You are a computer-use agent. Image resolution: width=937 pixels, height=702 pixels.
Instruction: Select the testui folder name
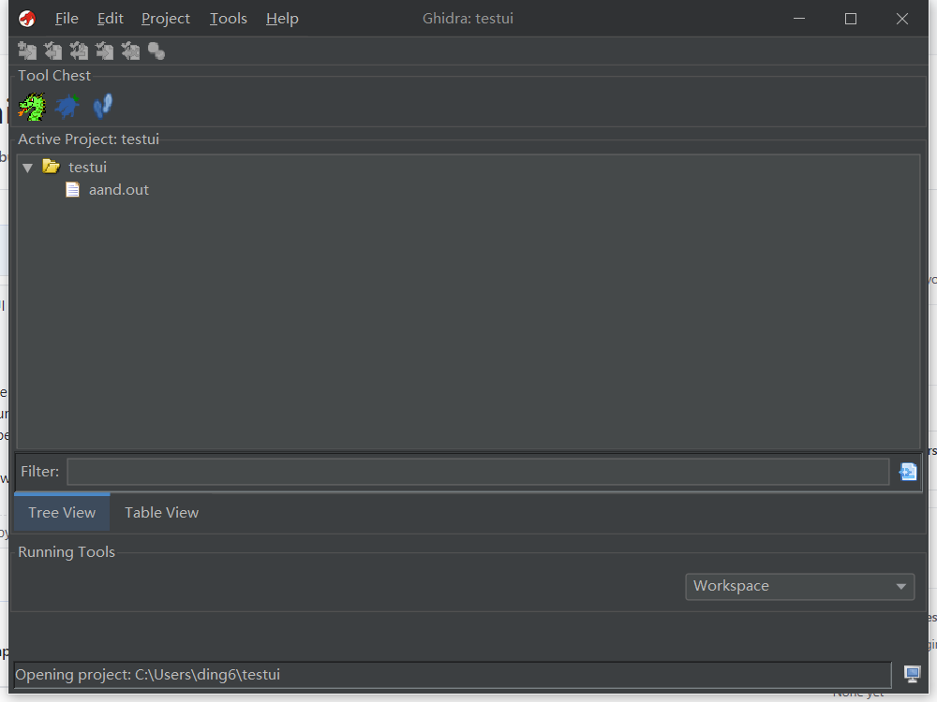(87, 168)
